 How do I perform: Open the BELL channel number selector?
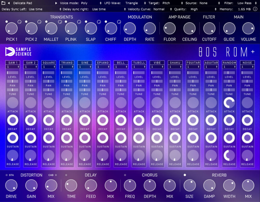click(x=121, y=67)
